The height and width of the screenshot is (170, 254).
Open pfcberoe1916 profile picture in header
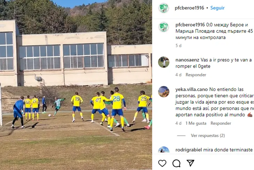(x=164, y=8)
